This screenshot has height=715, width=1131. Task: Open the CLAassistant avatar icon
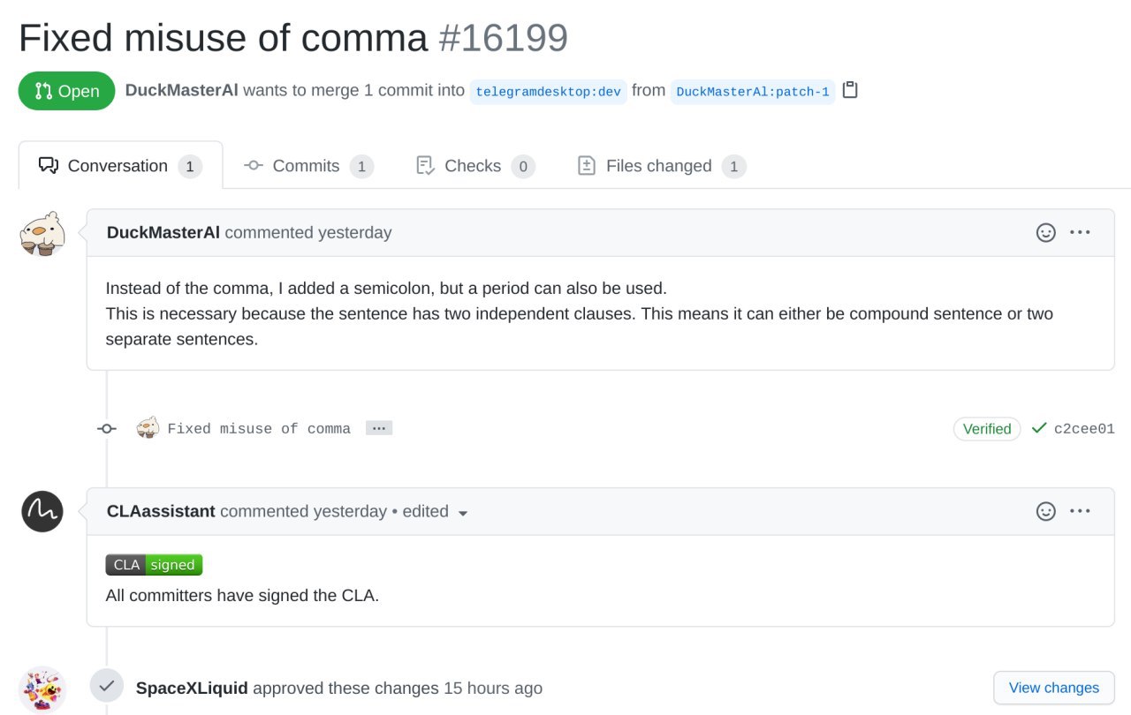pos(42,511)
